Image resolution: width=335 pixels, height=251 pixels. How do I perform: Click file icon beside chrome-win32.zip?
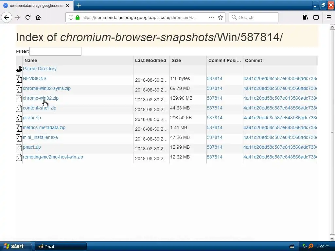(x=19, y=99)
